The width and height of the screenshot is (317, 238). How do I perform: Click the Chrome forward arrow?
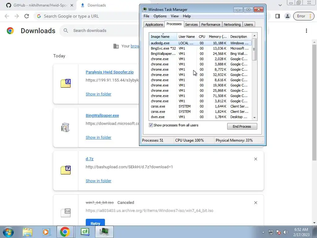pos(17,16)
